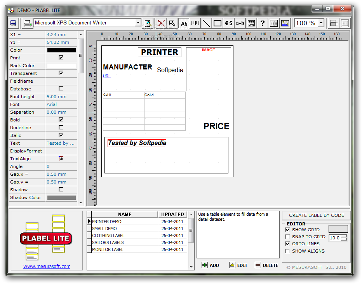362x284 pixels.
Task: Select 'Tested by Softpedia' text on label
Action: pyautogui.click(x=137, y=143)
